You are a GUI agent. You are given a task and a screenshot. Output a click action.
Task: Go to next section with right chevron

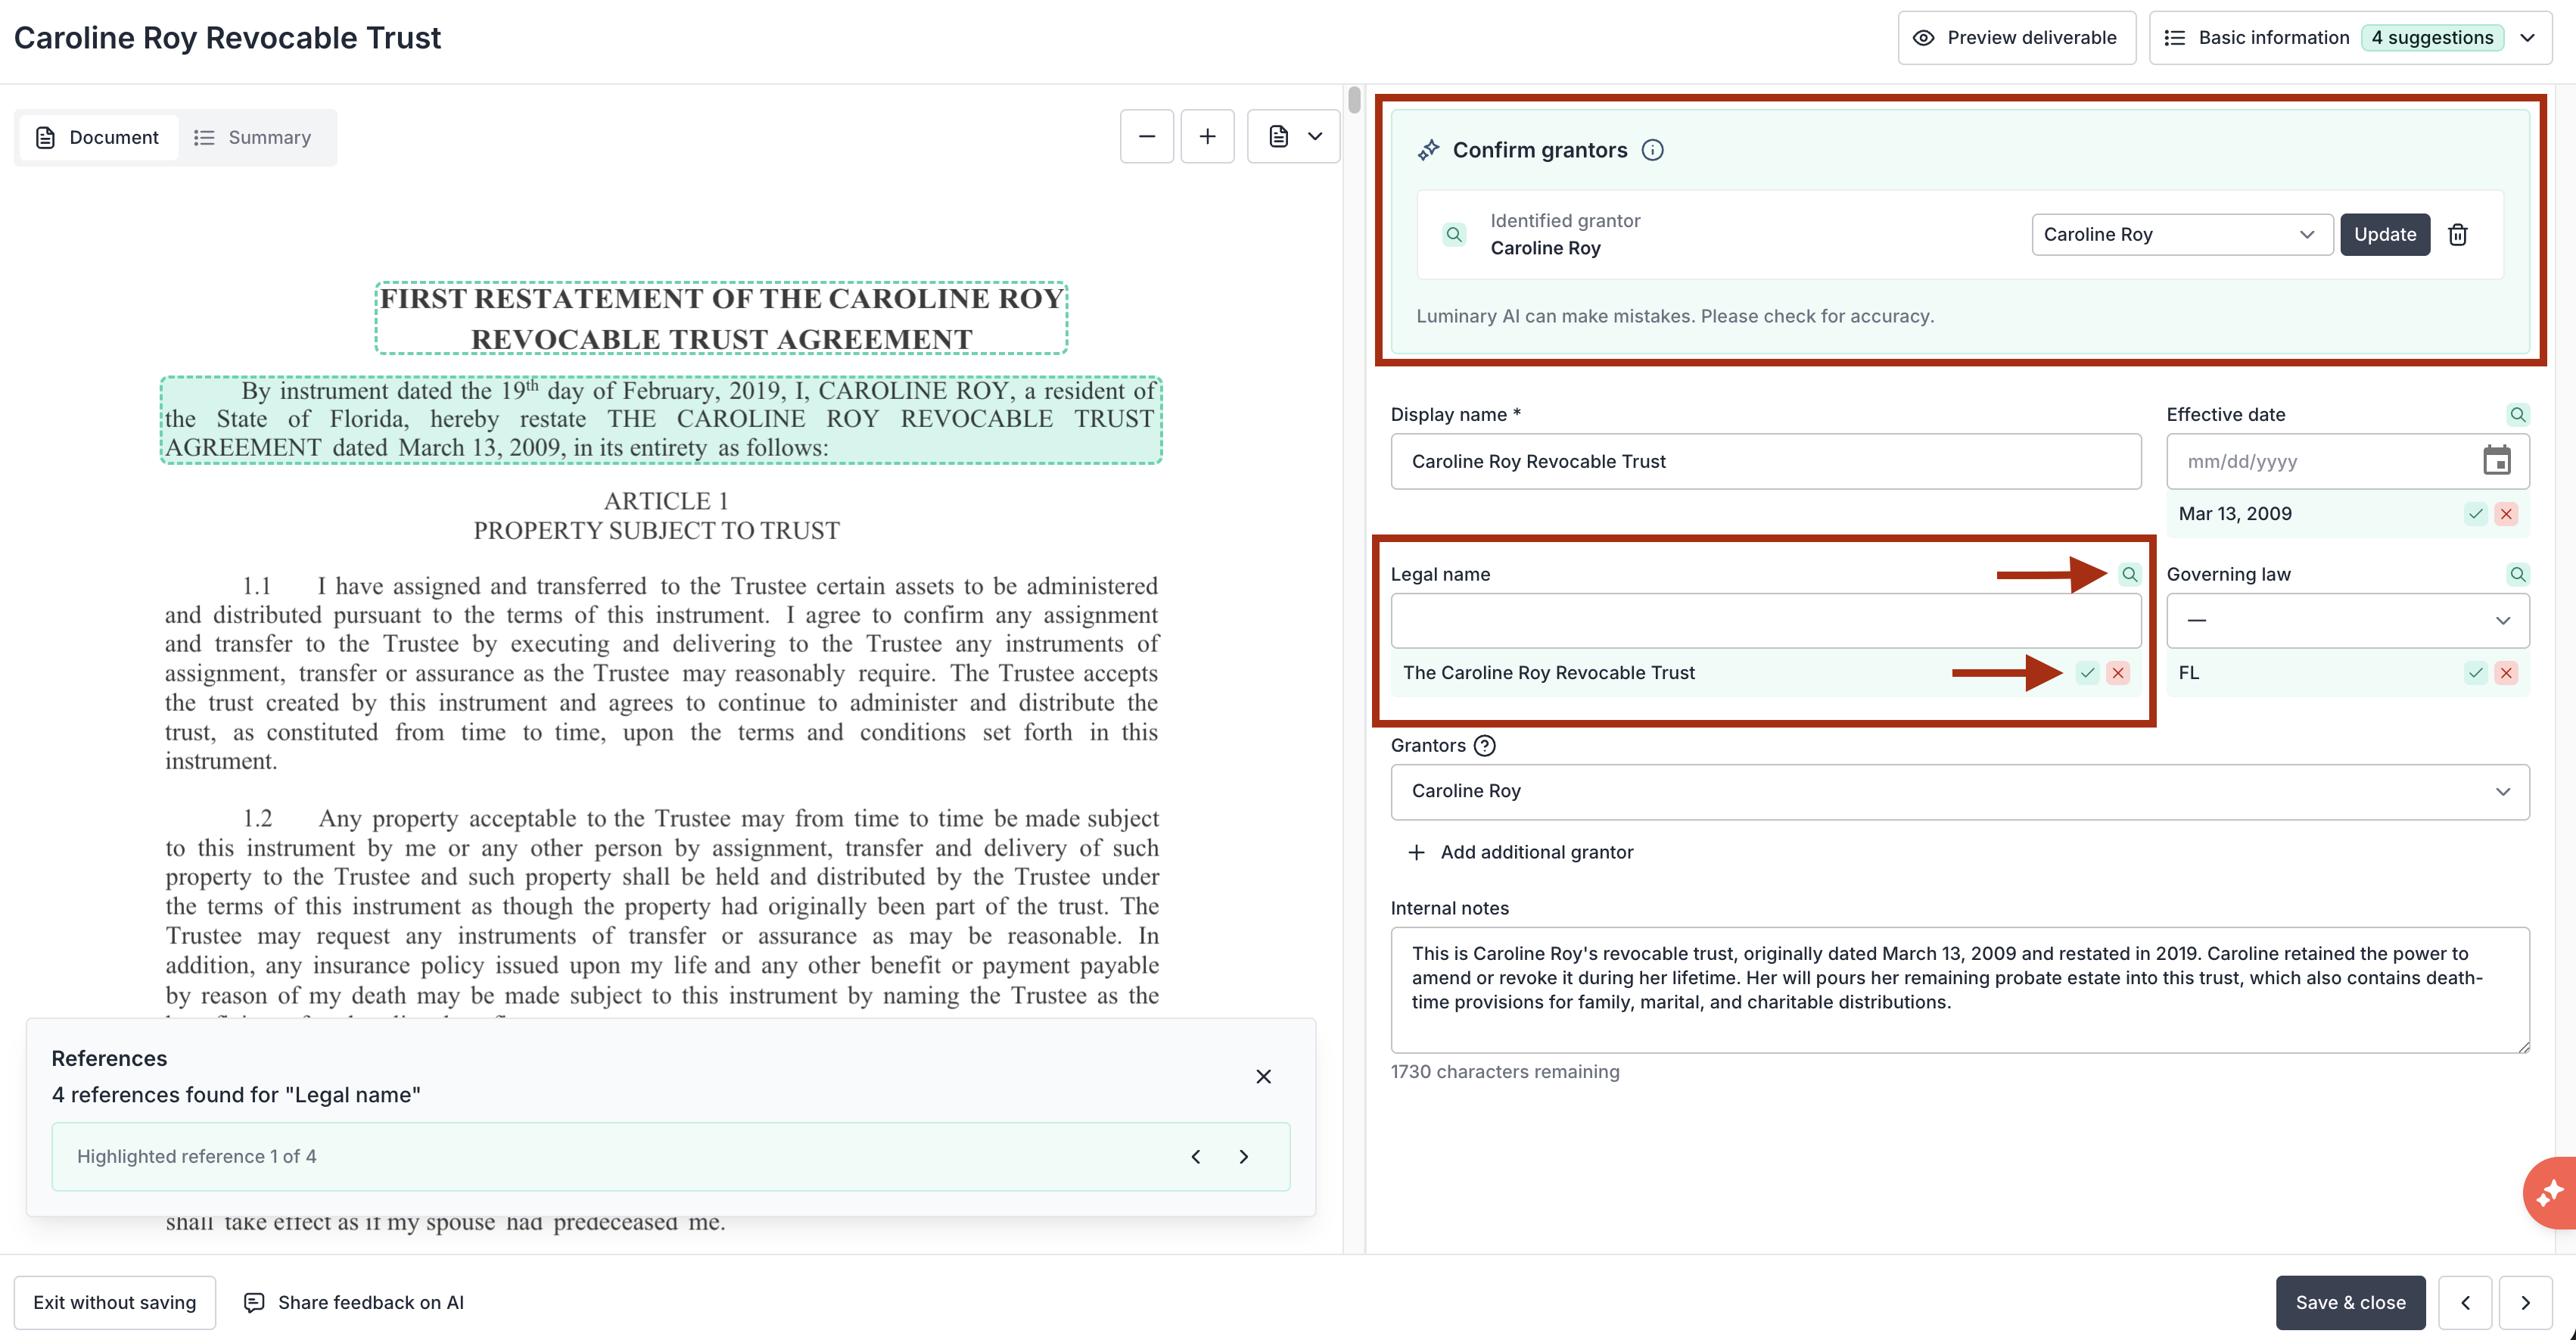[x=2525, y=1303]
